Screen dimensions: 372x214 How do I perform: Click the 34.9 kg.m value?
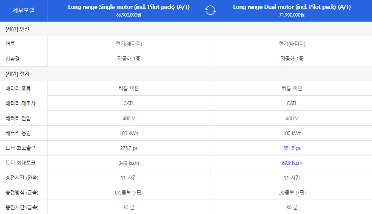coord(129,163)
